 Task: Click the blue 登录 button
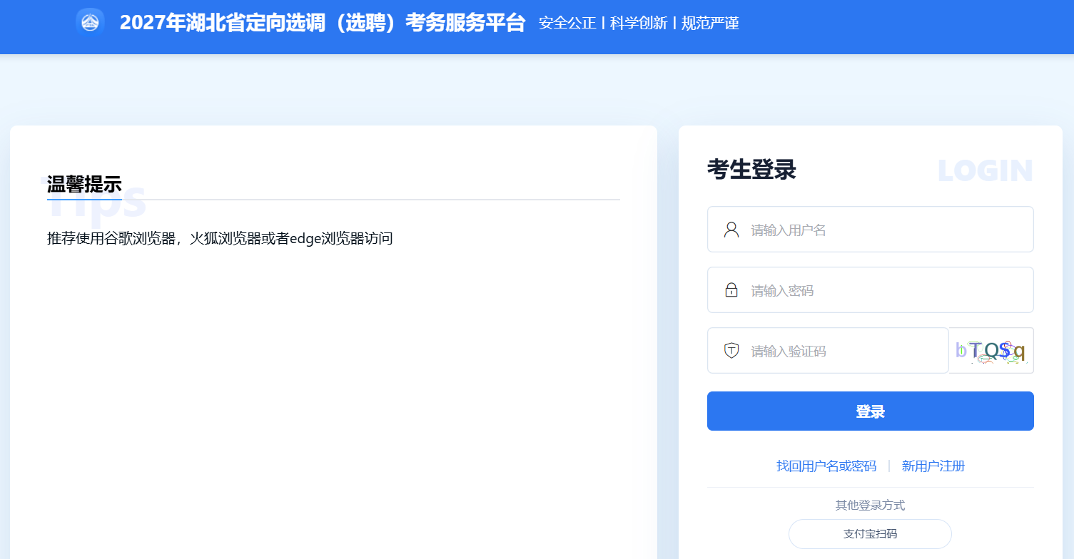871,411
